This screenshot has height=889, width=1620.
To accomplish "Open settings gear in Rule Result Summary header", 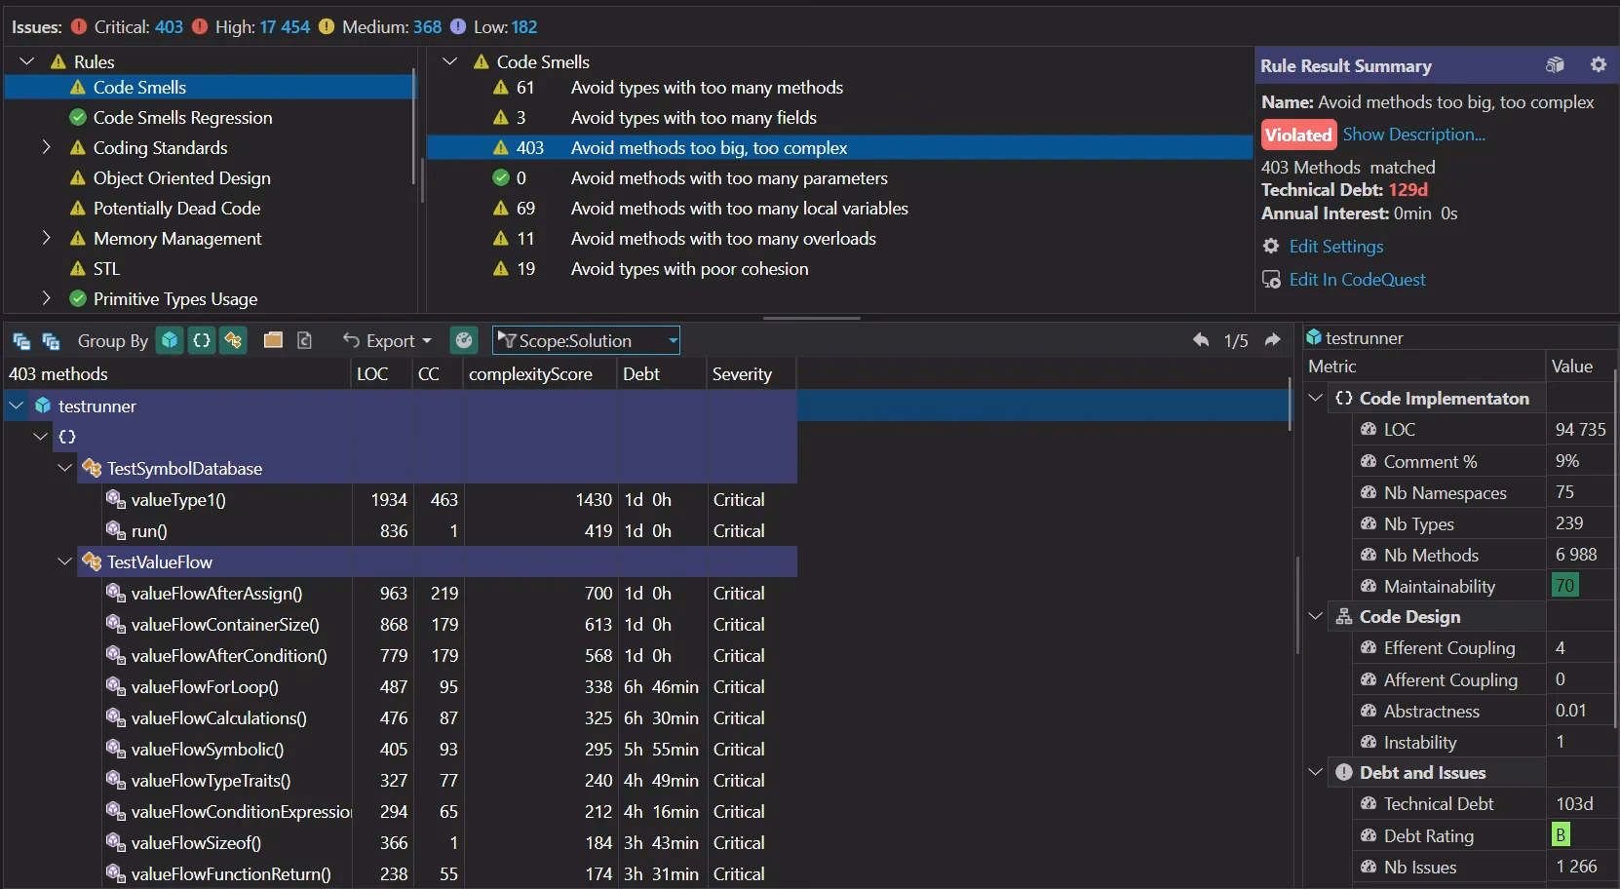I will click(x=1598, y=64).
